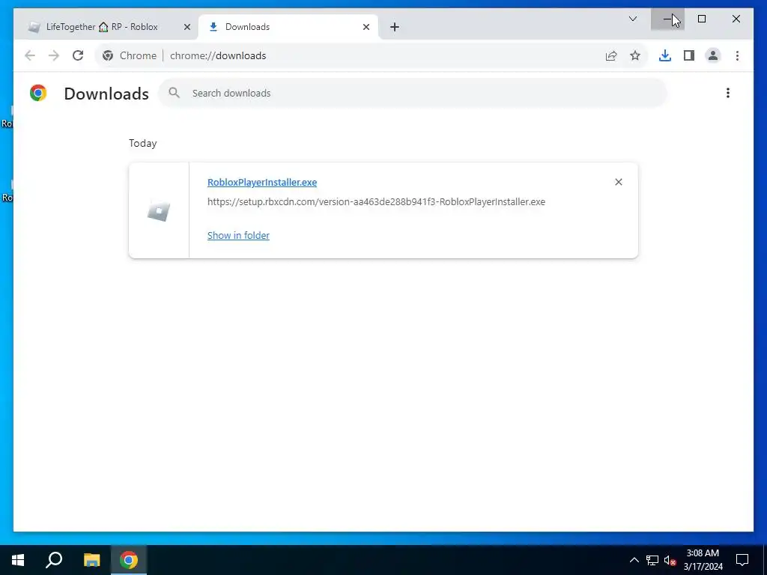Viewport: 767px width, 575px height.
Task: Click the magnifier icon in the search box
Action: pos(174,93)
